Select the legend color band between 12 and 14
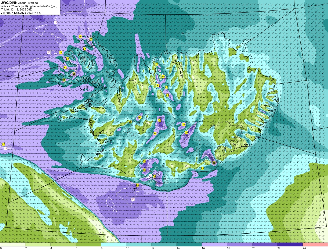This screenshot has width=328, height=250. click(164, 244)
